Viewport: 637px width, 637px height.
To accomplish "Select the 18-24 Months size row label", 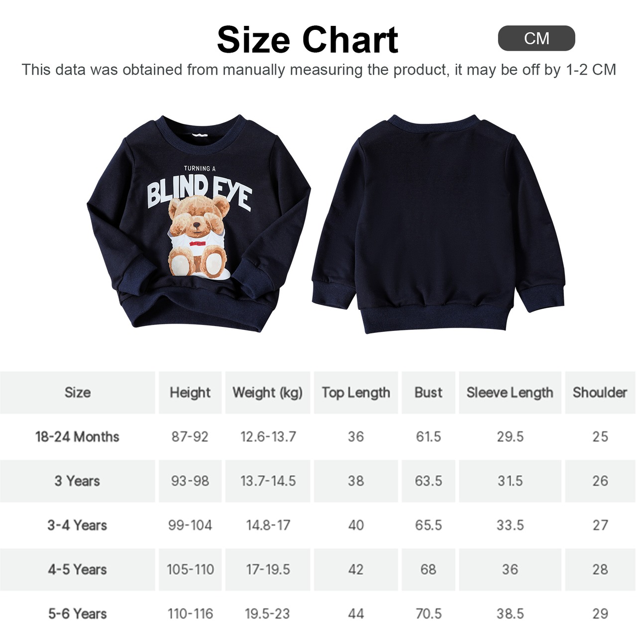I will point(78,437).
